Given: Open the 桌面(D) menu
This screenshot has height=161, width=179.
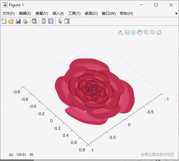Looking at the screenshot, I should (91, 13).
